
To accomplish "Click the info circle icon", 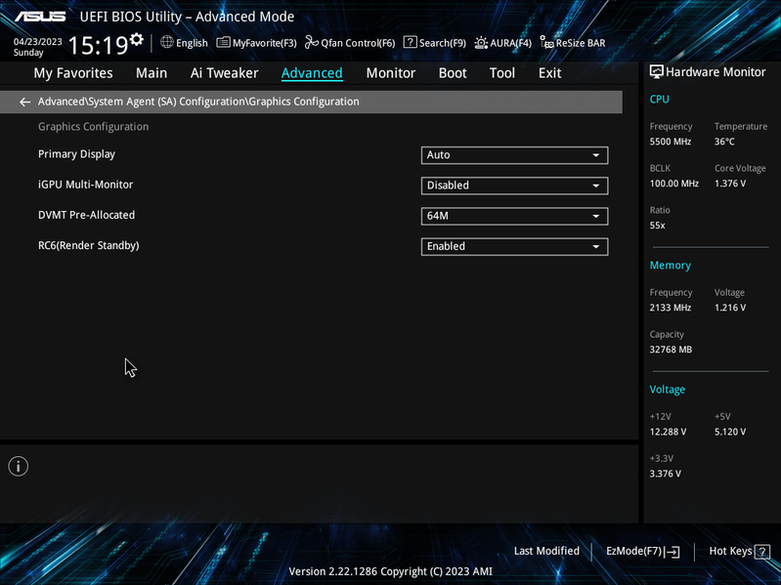I will (x=19, y=466).
